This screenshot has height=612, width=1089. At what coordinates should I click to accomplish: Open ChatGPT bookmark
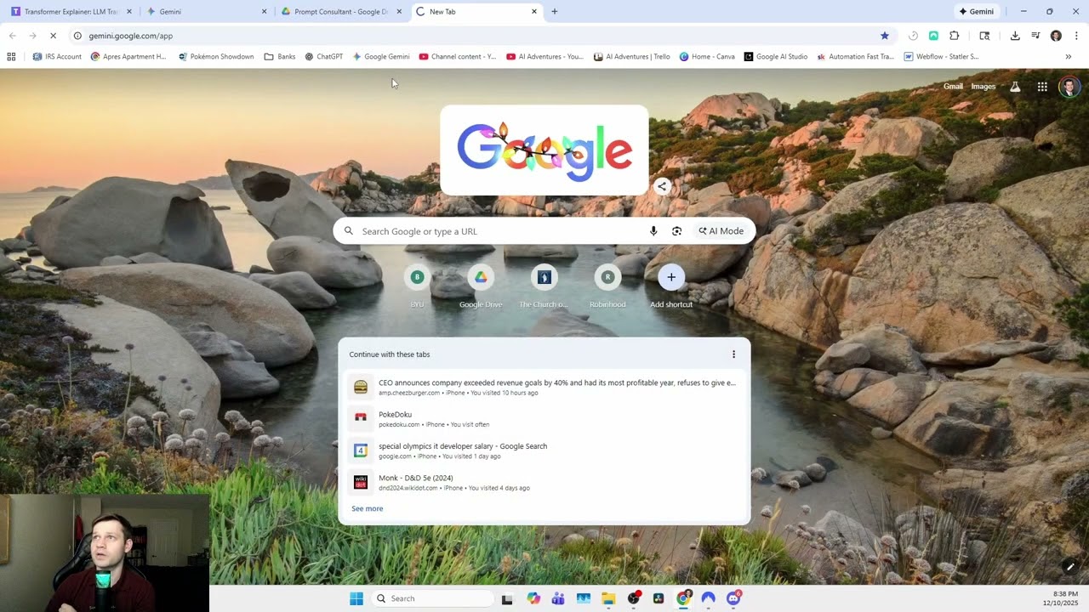coord(323,57)
